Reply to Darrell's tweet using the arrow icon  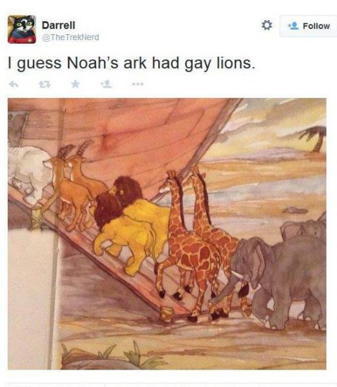pyautogui.click(x=14, y=84)
